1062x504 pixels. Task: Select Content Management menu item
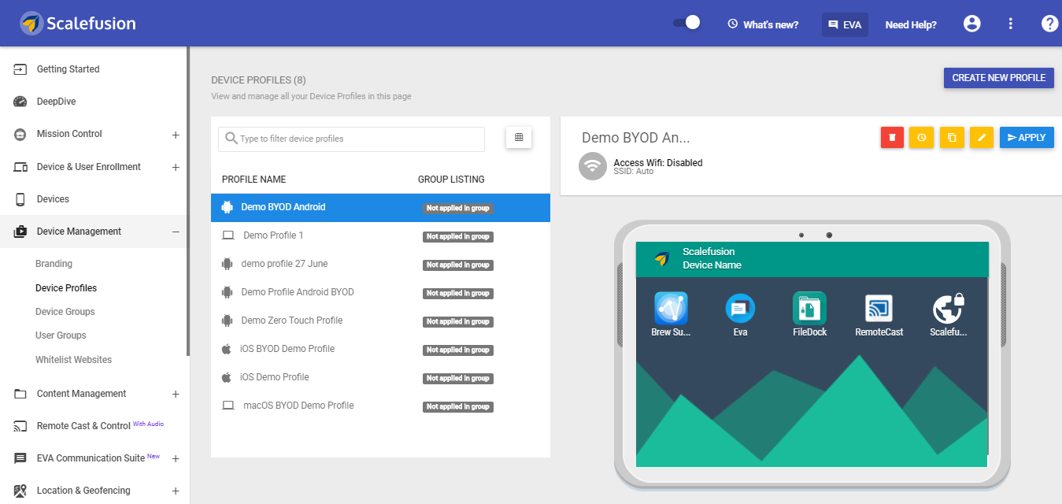[x=81, y=394]
